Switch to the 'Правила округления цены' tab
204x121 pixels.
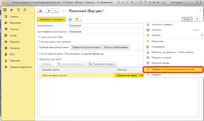86,47
